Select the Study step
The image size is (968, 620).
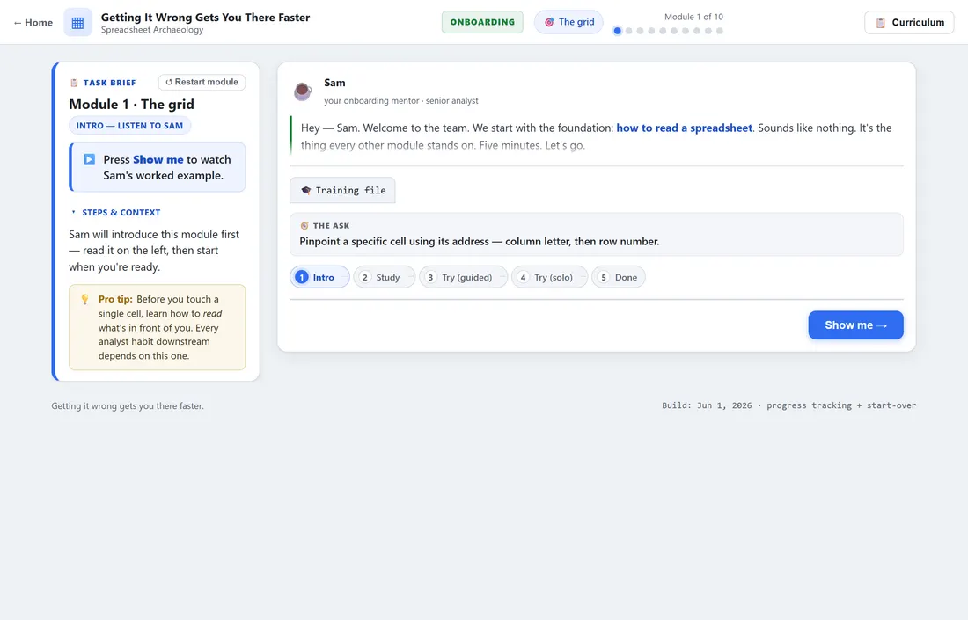379,277
